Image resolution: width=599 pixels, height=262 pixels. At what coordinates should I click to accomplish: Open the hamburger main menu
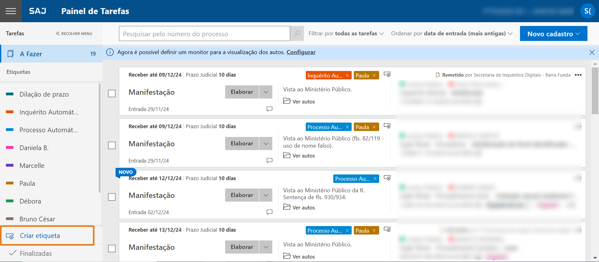tap(11, 11)
